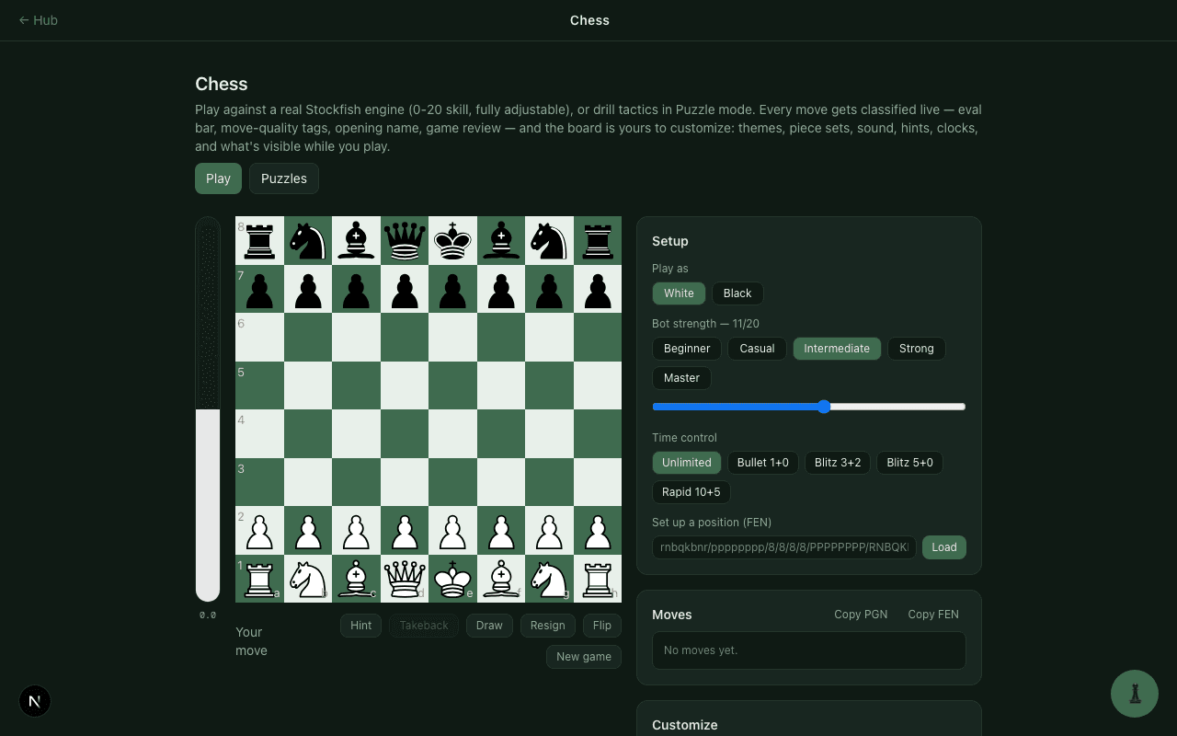Select the white pawn on d2

405,530
